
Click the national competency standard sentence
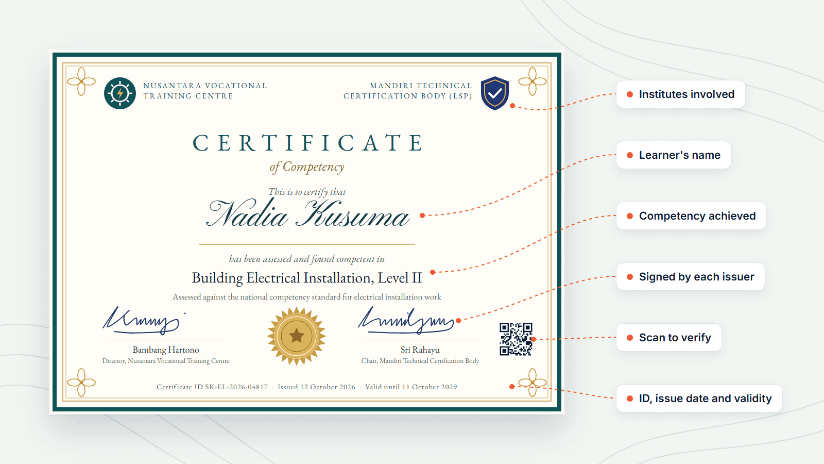click(x=307, y=297)
